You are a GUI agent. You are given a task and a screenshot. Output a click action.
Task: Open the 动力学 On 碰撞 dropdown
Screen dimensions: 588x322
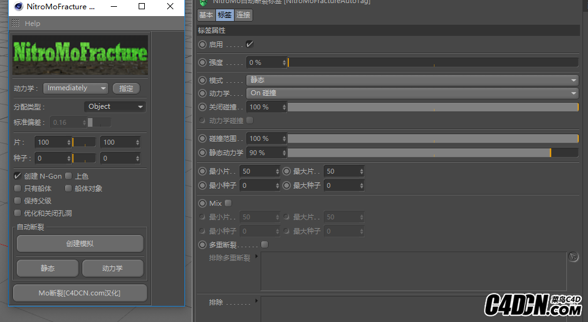point(412,93)
